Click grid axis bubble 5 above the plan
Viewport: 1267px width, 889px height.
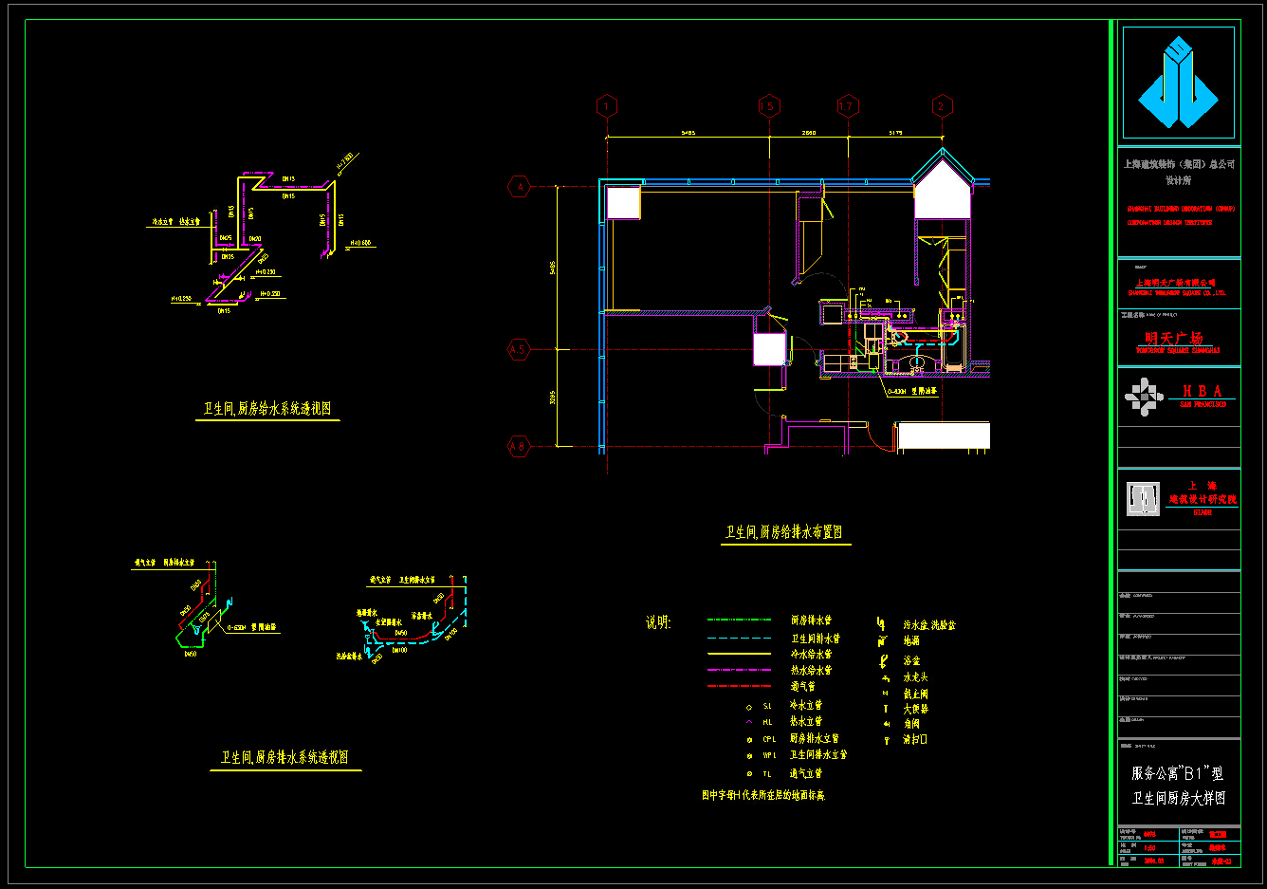coord(769,106)
